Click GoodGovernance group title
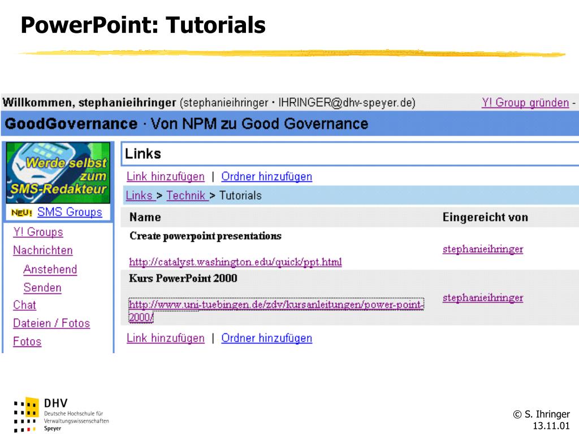Screen dimensions: 579x434 click(x=71, y=124)
